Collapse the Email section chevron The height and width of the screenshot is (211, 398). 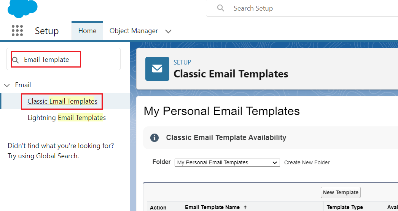pyautogui.click(x=7, y=85)
